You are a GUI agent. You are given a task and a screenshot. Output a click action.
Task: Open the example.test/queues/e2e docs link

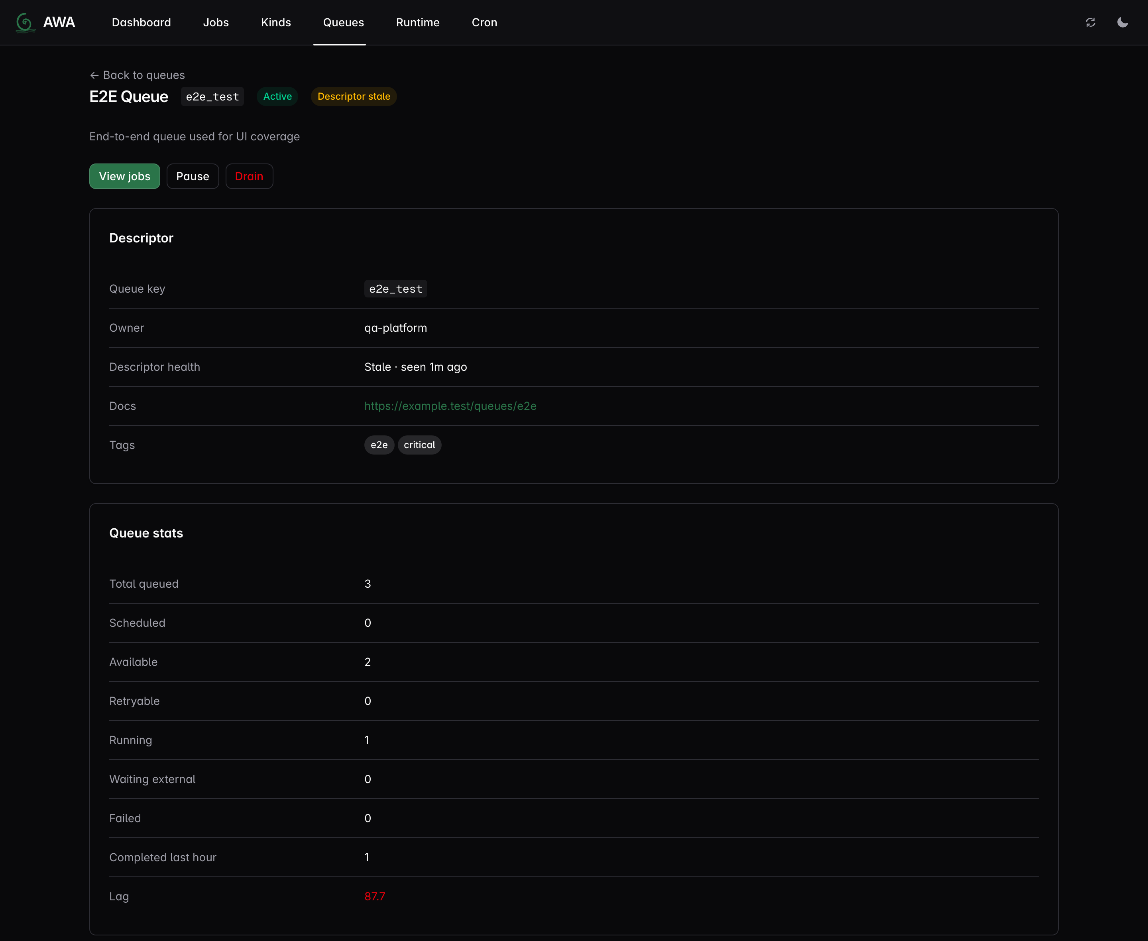pos(450,406)
